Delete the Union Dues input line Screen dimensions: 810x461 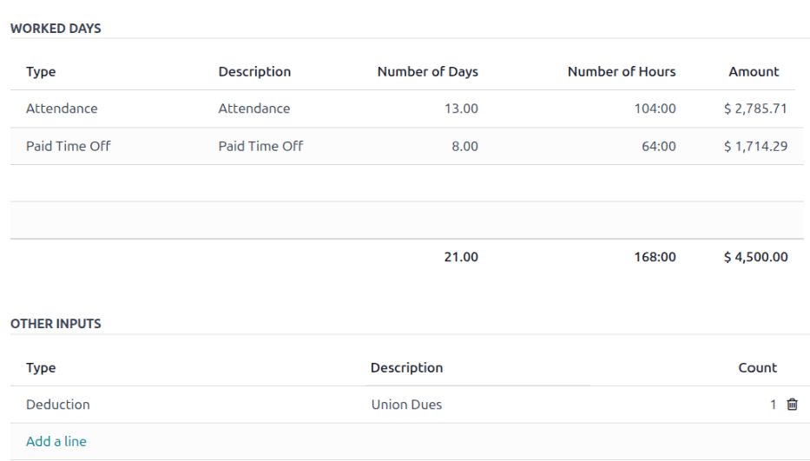coord(791,405)
